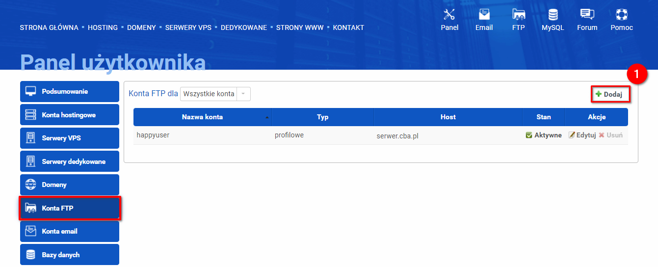
Task: Click the folder icon beside Konta FTP
Action: pos(31,208)
